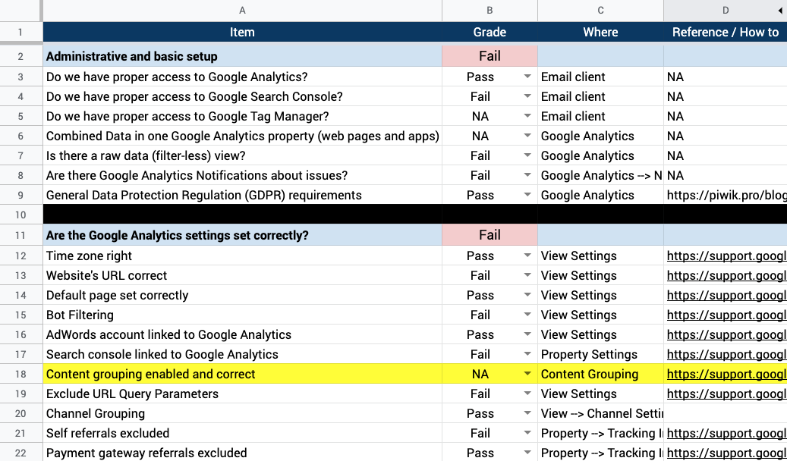Open Grade dropdown for Time zone right

pyautogui.click(x=527, y=256)
